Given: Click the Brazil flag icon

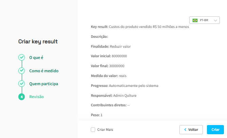Looking at the screenshot, I should [x=195, y=20].
